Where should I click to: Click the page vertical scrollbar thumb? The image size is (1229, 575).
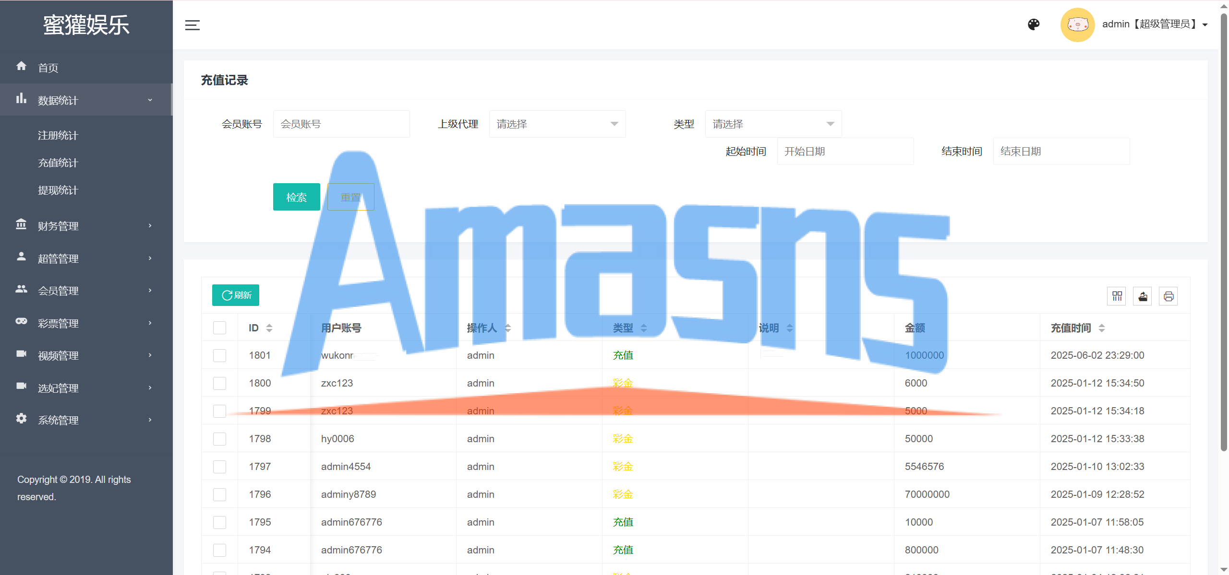[1224, 233]
